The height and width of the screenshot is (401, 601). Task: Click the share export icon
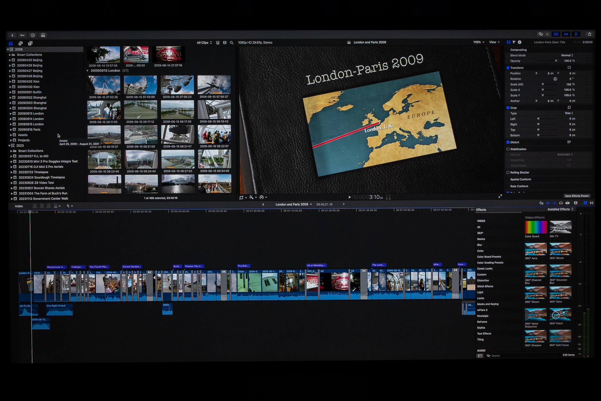pos(590,34)
